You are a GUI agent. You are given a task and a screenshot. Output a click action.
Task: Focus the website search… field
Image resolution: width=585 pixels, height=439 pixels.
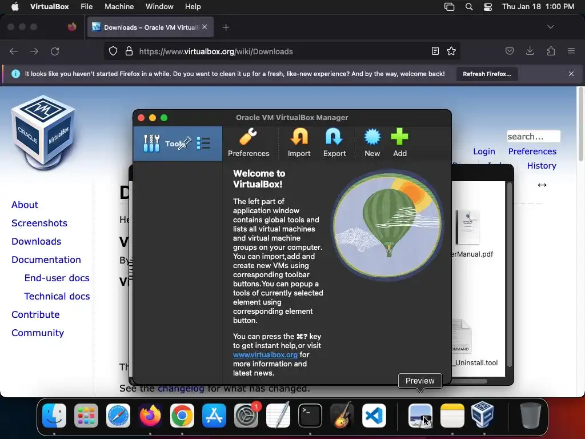pyautogui.click(x=534, y=136)
